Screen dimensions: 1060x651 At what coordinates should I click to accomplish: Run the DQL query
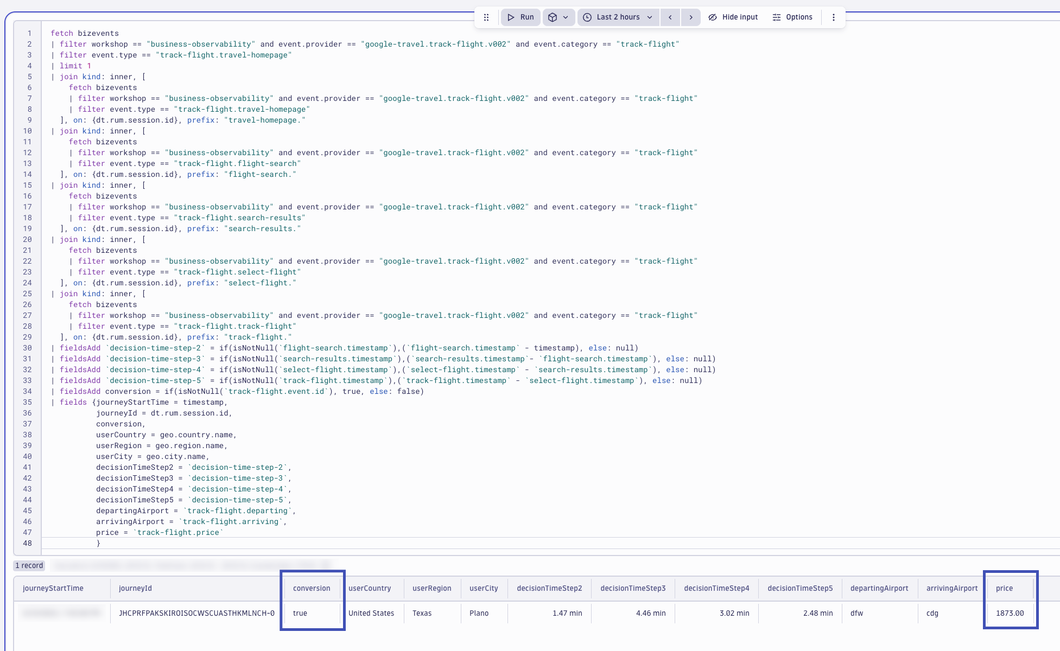(x=521, y=17)
